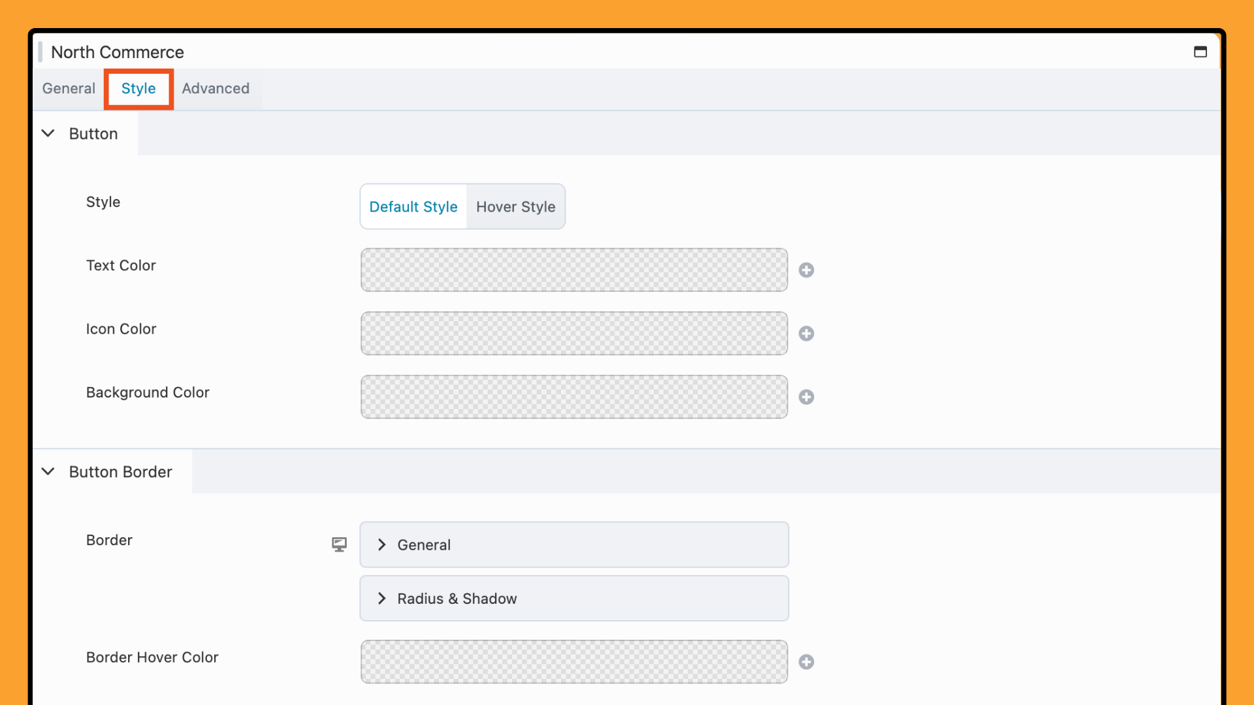Collapse the Button Border section
Screen dimensions: 1254x705
click(x=48, y=472)
